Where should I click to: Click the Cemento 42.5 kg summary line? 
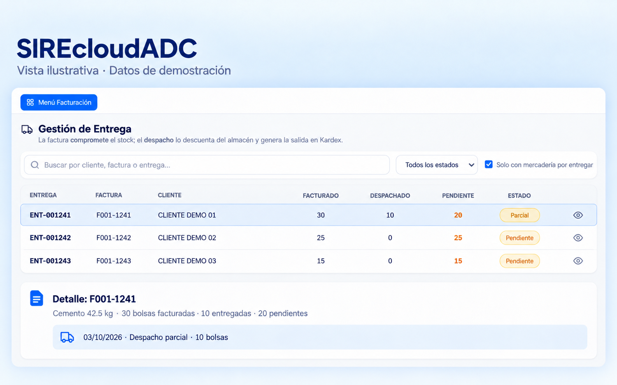click(180, 314)
